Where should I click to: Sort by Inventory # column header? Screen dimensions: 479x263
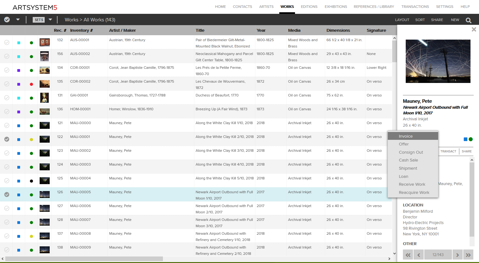81,30
